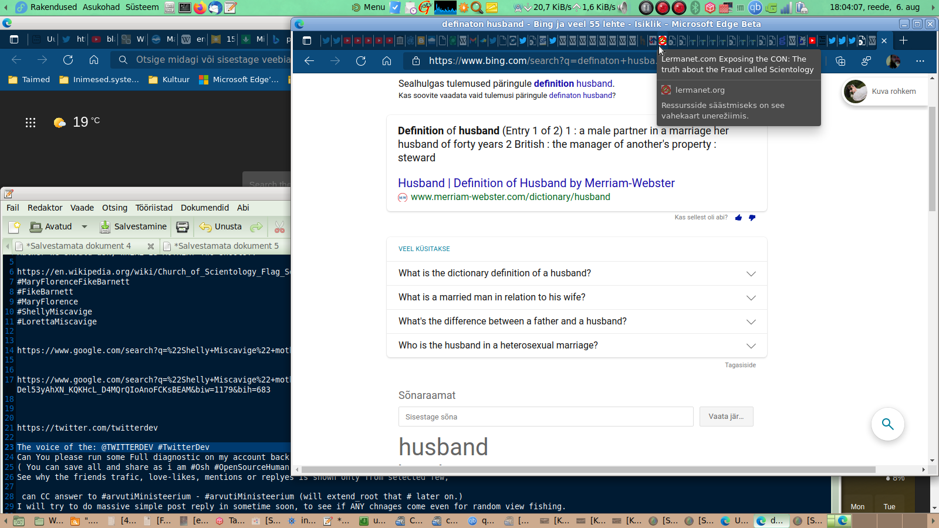
Task: Open the apps grid on background Edge page
Action: (31, 122)
